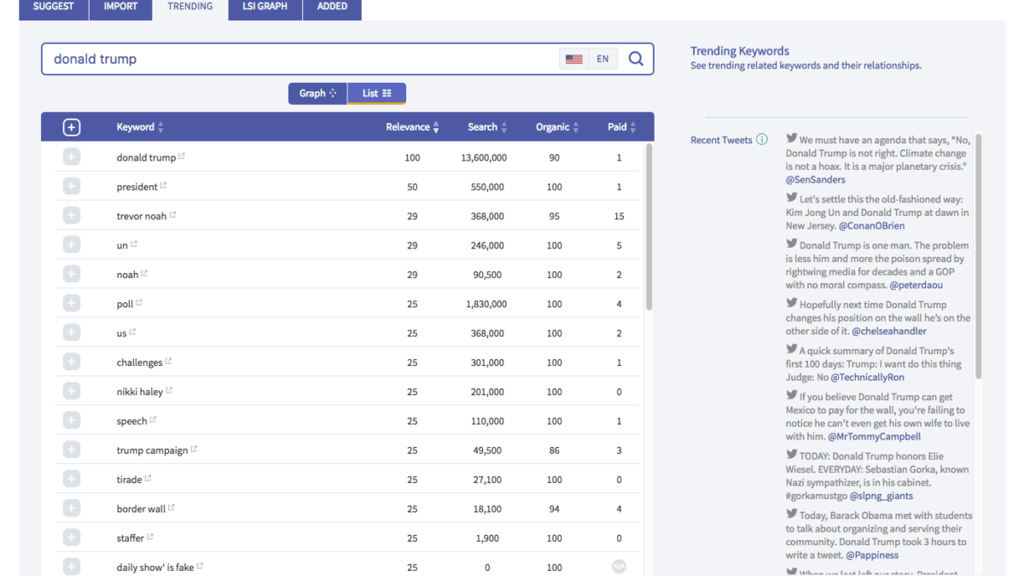Open @MrTommyCampbell tweet handle link
Image resolution: width=1024 pixels, height=576 pixels.
[875, 437]
